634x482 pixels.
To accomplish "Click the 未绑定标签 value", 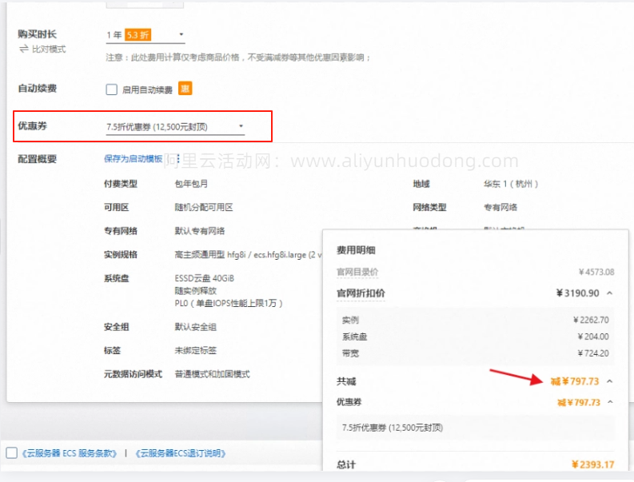I will pos(195,351).
